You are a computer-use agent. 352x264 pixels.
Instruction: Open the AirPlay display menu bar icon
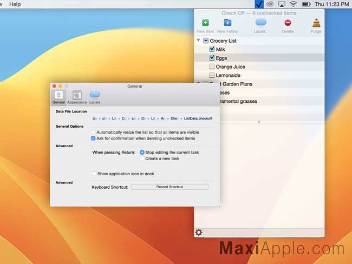[x=282, y=4]
